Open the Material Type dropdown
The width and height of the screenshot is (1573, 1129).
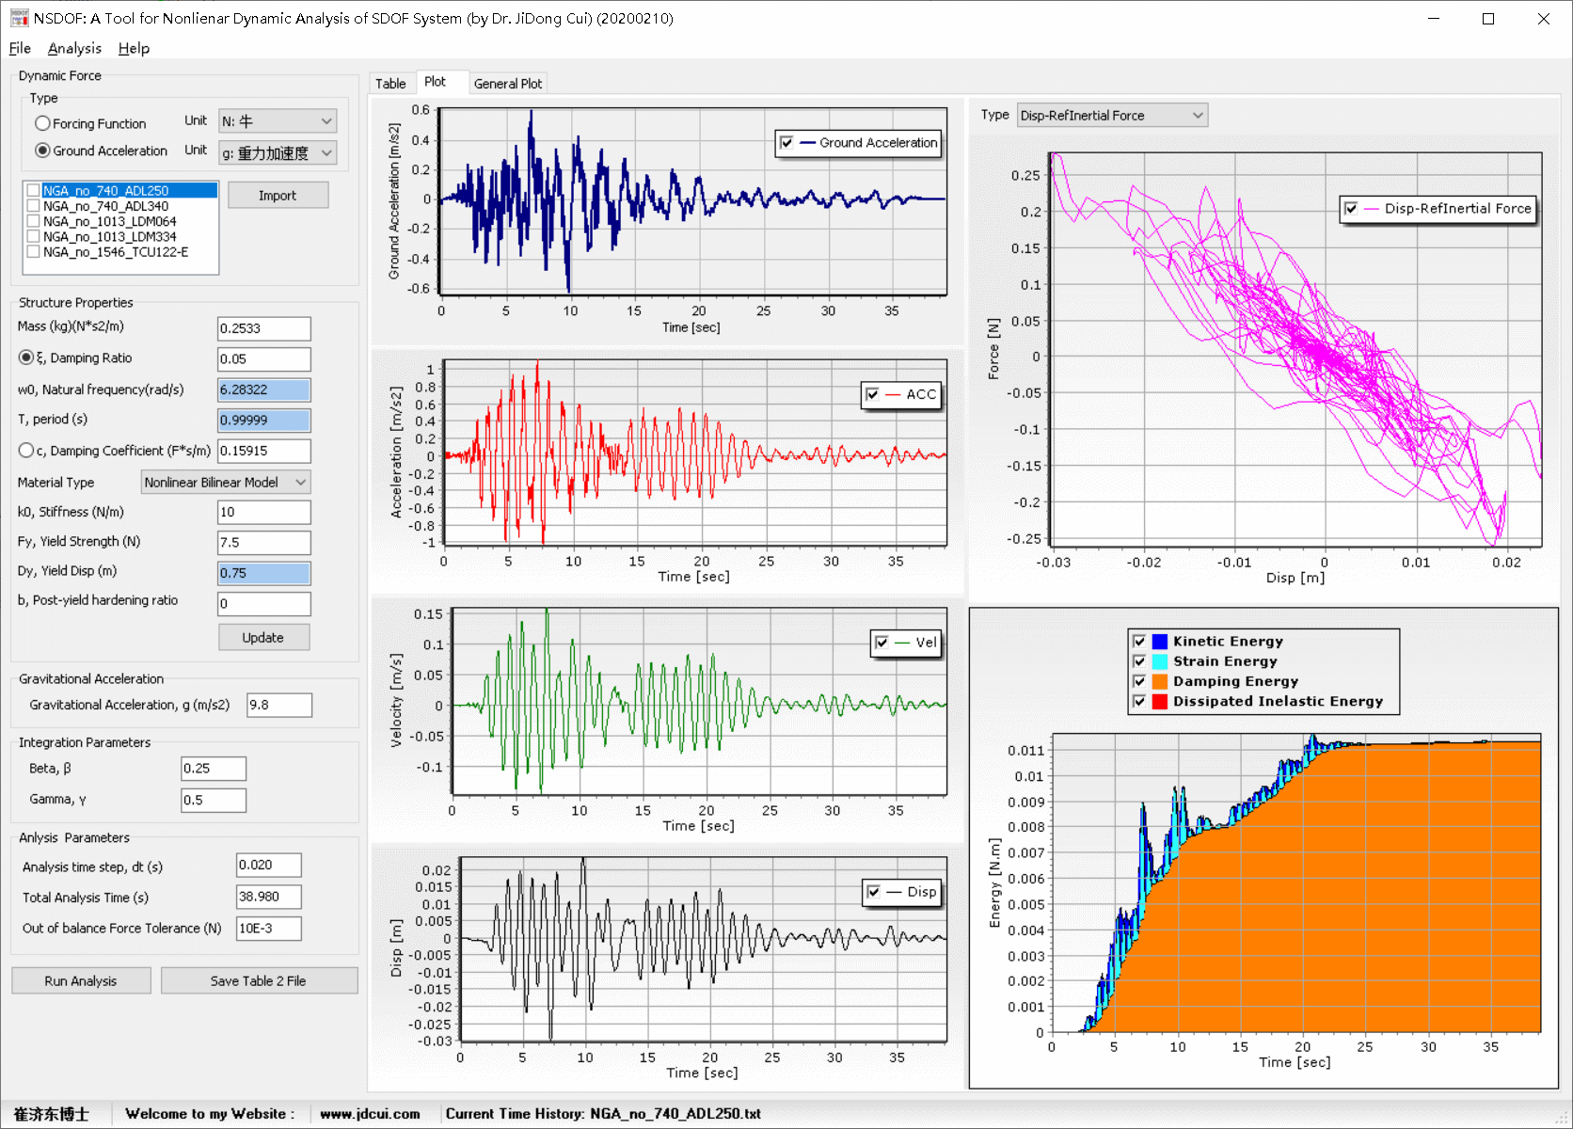coord(226,483)
